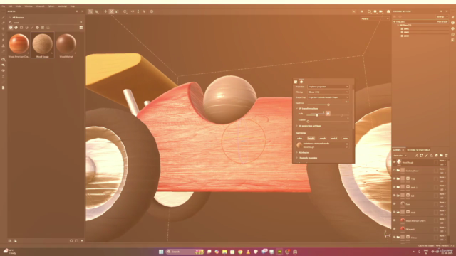The height and width of the screenshot is (256, 456).
Task: Open the symmetry settings gear icon
Action: (x=152, y=11)
